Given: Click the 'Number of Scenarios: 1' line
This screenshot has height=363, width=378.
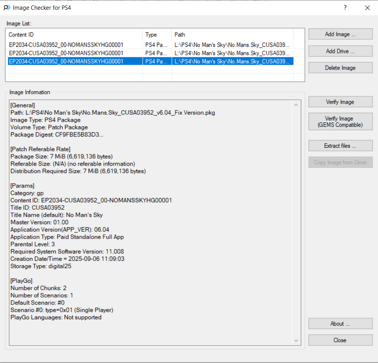Looking at the screenshot, I should (42, 295).
